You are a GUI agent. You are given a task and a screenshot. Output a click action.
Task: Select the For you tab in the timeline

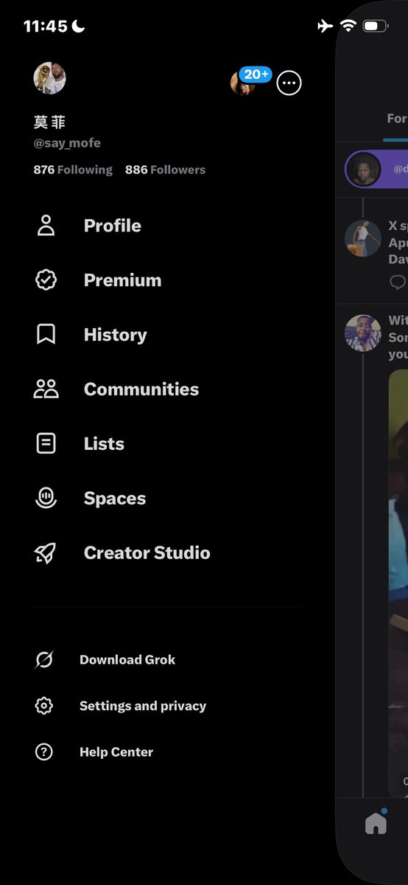396,119
